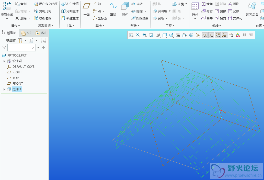The width and height of the screenshot is (264, 180).
Task: Click New Body (新建主体)
Action: pyautogui.click(x=70, y=18)
